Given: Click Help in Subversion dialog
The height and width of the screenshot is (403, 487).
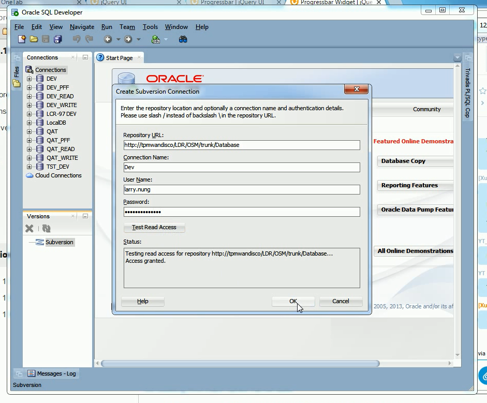Looking at the screenshot, I should click(x=142, y=301).
